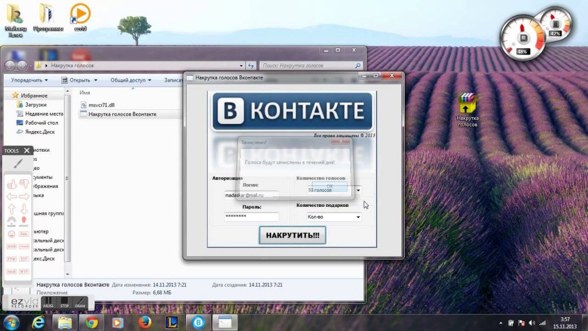The image size is (588, 331).
Task: Select the left arrow stamp in Tools panel
Action: point(11,197)
